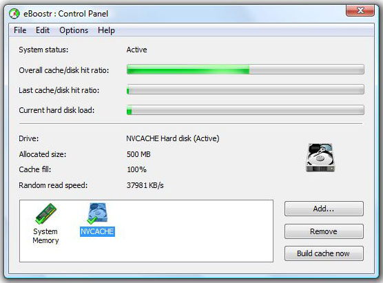
Task: Click the eBoostr app icon in title bar
Action: tap(14, 14)
